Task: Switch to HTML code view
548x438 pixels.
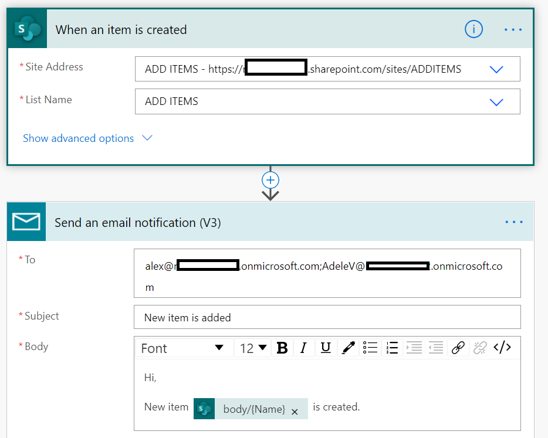Action: (502, 348)
